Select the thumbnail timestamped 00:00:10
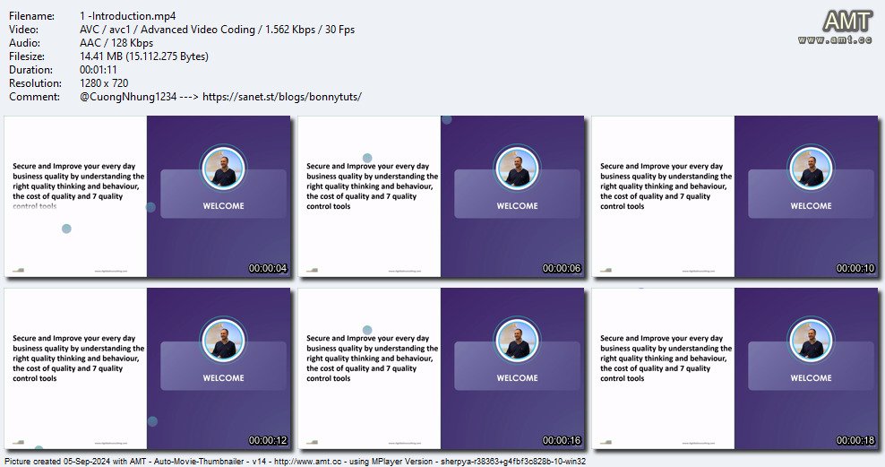Screen dimensions: 885x467 pos(735,196)
